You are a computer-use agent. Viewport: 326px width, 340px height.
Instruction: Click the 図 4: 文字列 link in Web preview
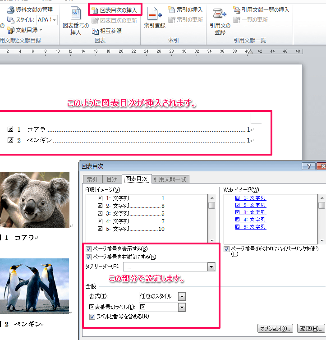pyautogui.click(x=251, y=220)
